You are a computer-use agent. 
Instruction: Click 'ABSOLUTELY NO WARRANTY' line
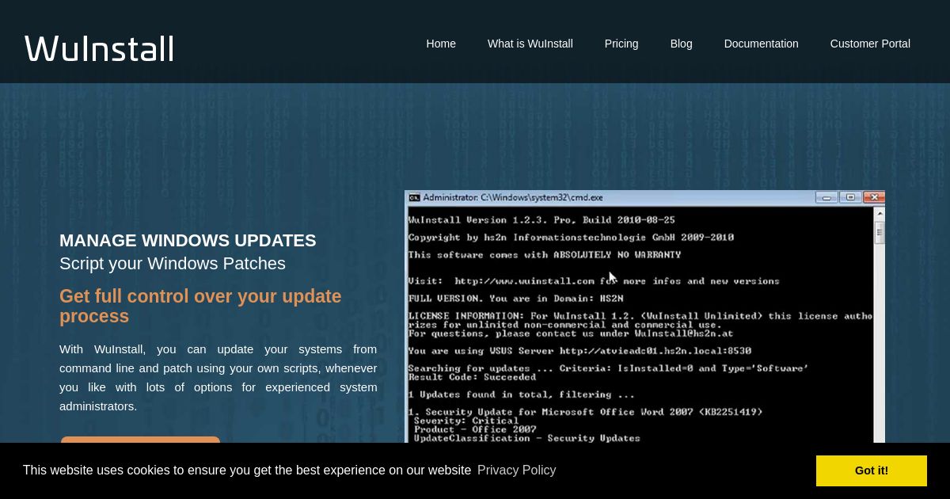545,255
